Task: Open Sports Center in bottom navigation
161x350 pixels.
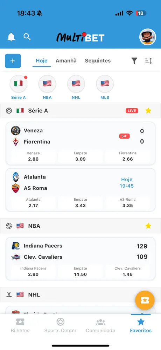Action: 60,325
